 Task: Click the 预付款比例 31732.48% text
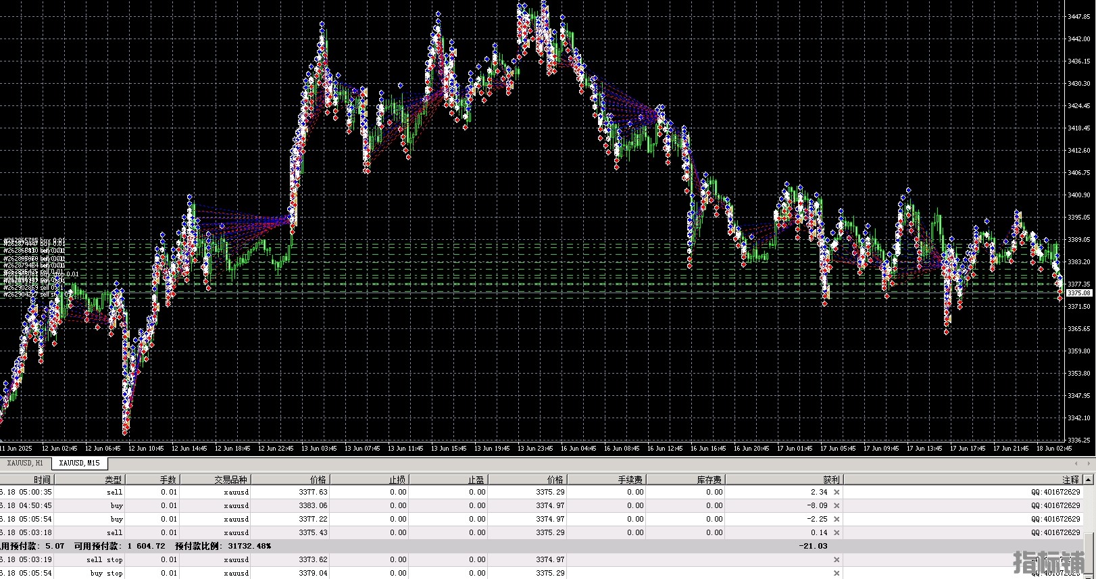(x=223, y=546)
